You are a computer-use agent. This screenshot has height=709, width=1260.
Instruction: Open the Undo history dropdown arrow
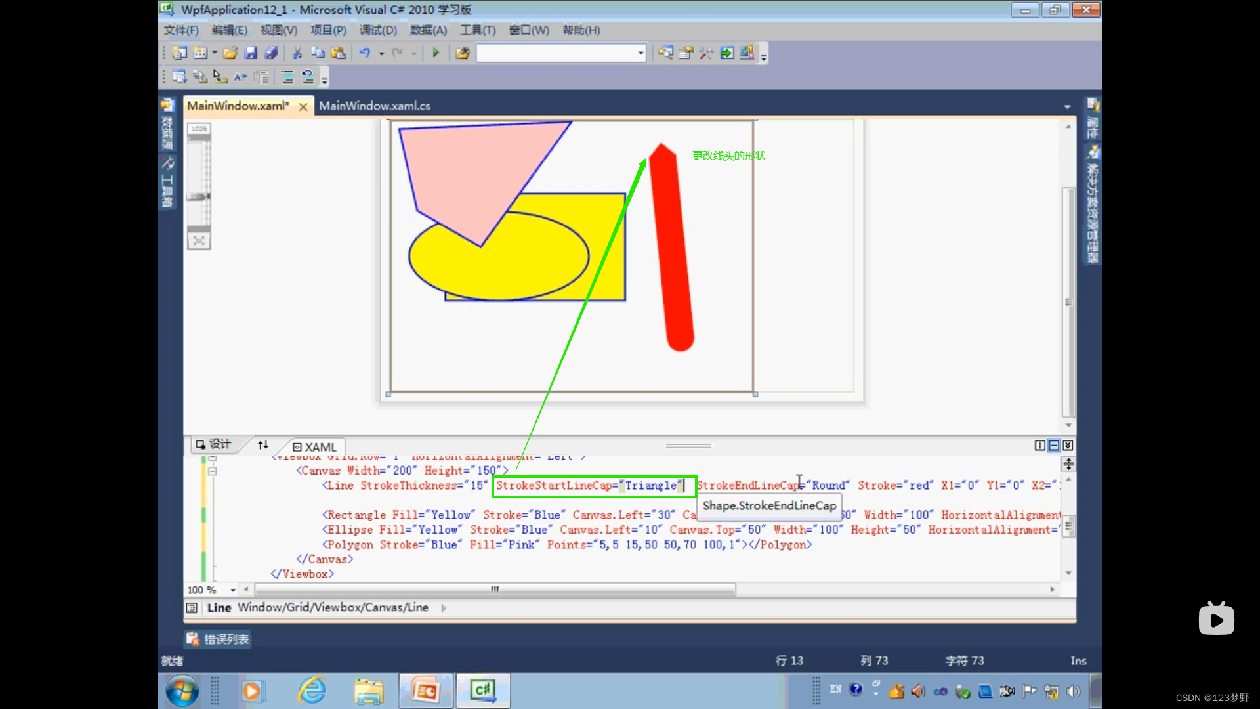381,54
